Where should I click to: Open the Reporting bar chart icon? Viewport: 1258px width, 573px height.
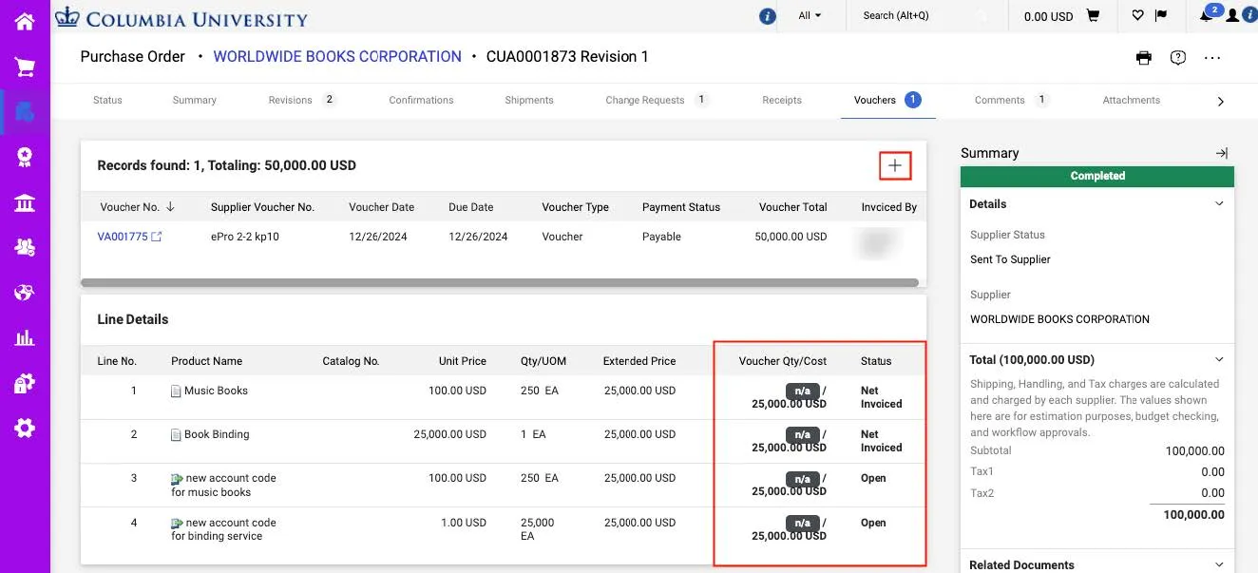click(x=25, y=337)
